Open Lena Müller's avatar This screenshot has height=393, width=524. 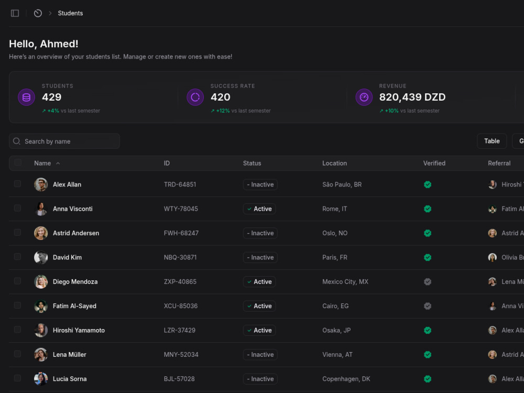click(x=41, y=355)
